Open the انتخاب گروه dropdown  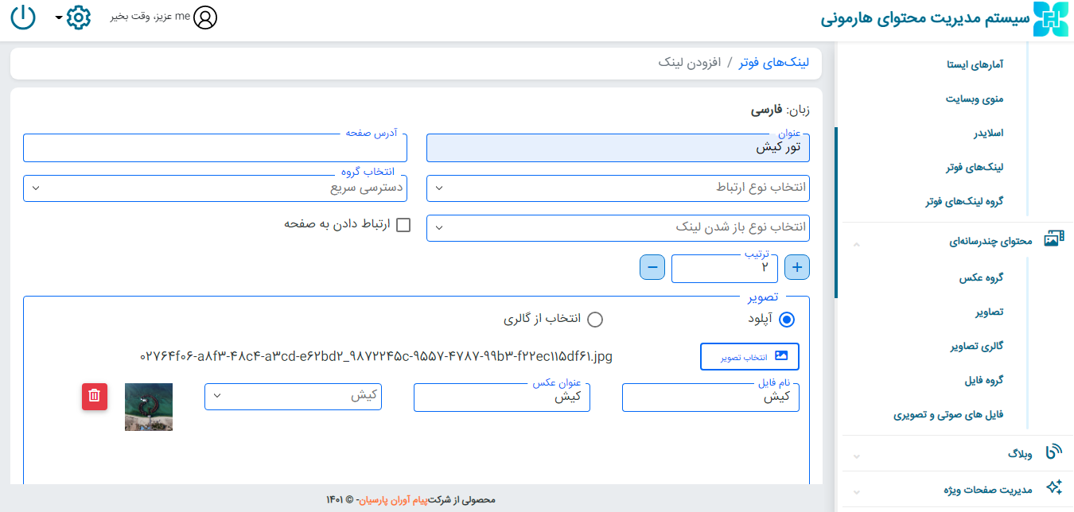[x=215, y=188]
